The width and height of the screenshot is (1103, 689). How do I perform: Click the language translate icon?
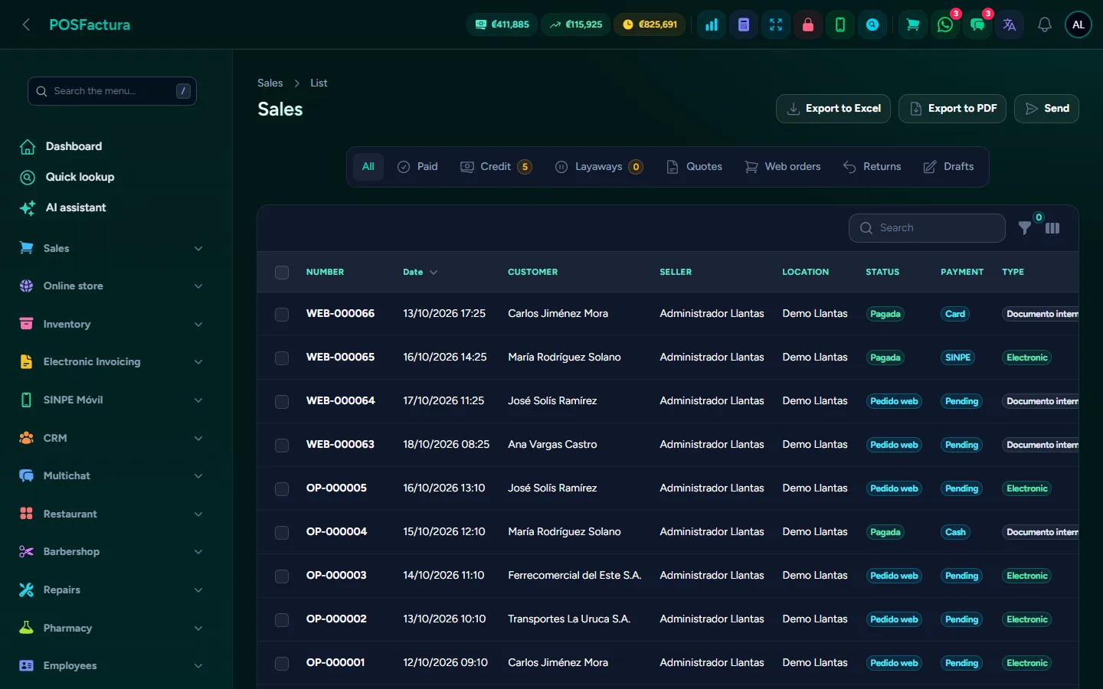point(1010,24)
